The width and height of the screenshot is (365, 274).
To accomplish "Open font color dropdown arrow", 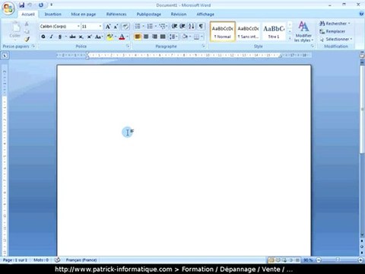I will click(127, 37).
